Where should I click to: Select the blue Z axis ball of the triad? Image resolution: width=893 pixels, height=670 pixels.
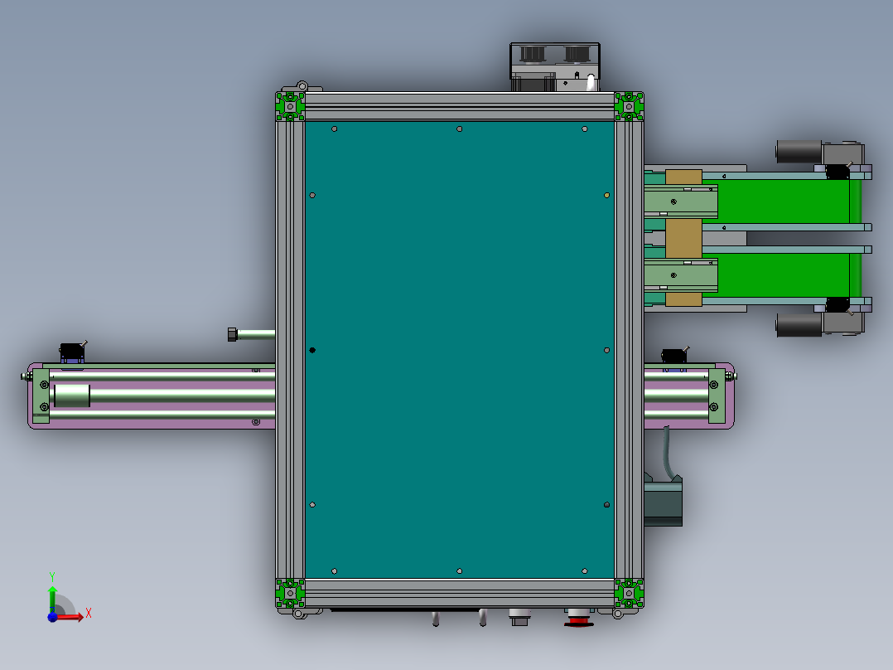click(x=52, y=617)
